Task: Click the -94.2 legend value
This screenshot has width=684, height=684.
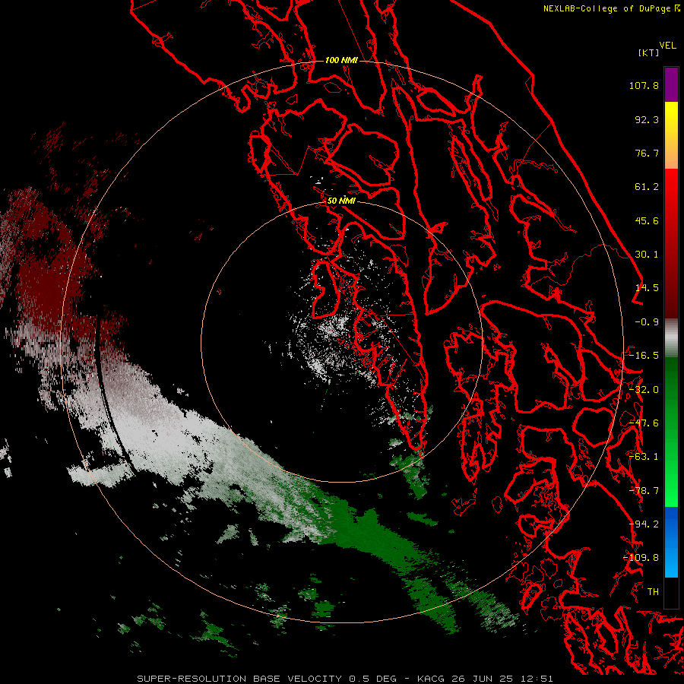Action: (644, 524)
